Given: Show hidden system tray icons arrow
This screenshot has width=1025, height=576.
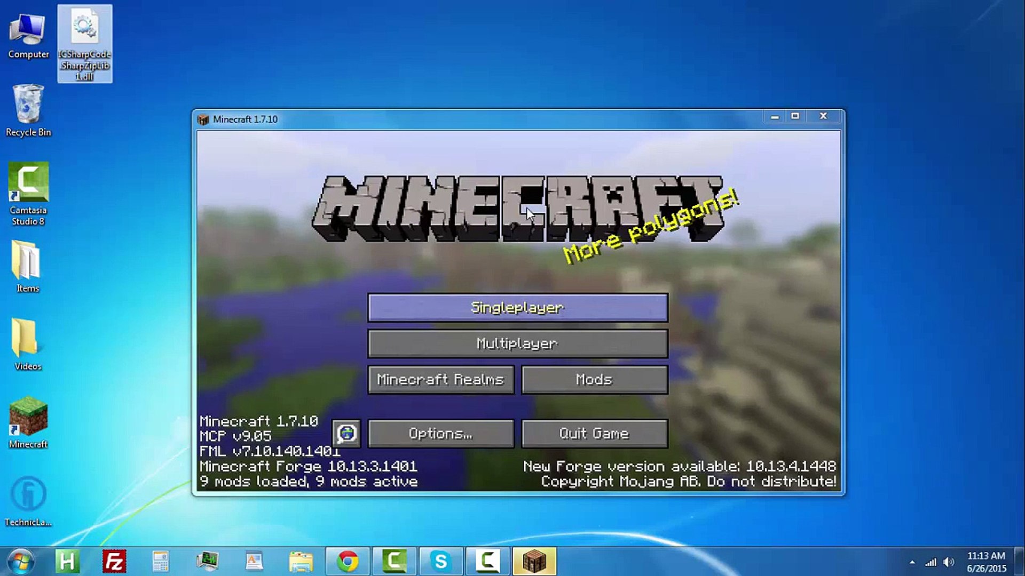Looking at the screenshot, I should [912, 562].
